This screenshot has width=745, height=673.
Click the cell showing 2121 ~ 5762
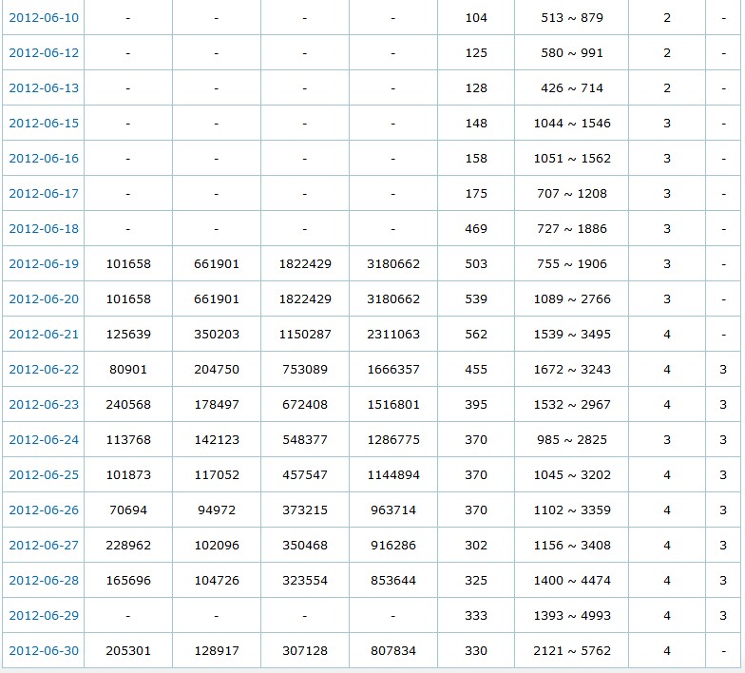point(571,651)
